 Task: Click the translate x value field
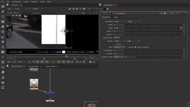(x=120, y=21)
